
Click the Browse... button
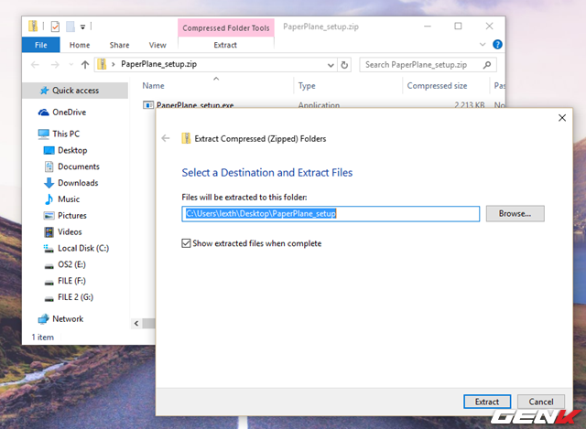pyautogui.click(x=515, y=213)
